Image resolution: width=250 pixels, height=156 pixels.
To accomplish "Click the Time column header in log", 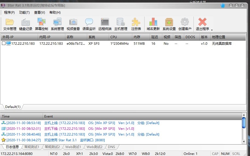I will pyautogui.click(x=22, y=116).
